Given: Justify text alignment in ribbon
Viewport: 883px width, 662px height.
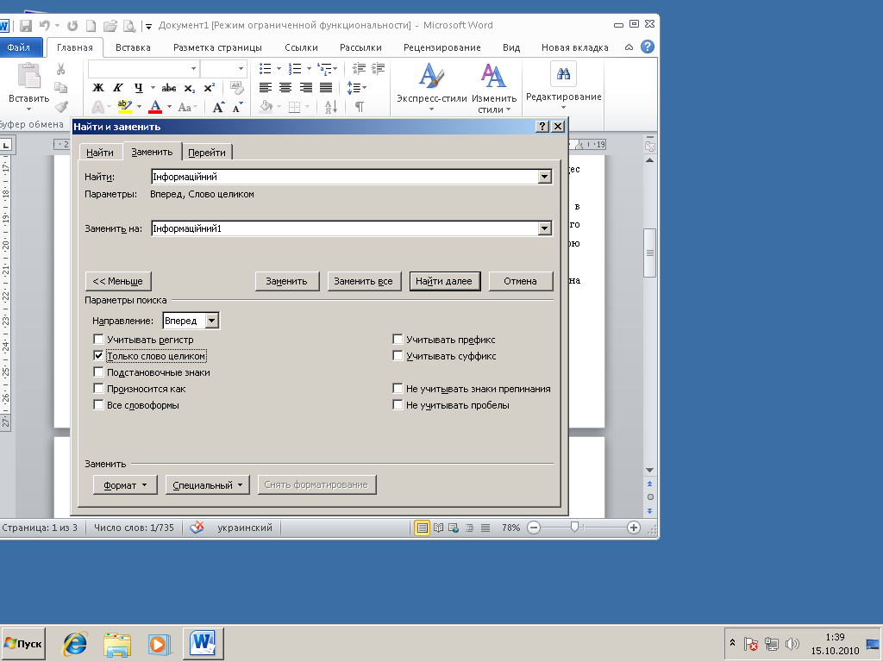Looking at the screenshot, I should point(326,88).
